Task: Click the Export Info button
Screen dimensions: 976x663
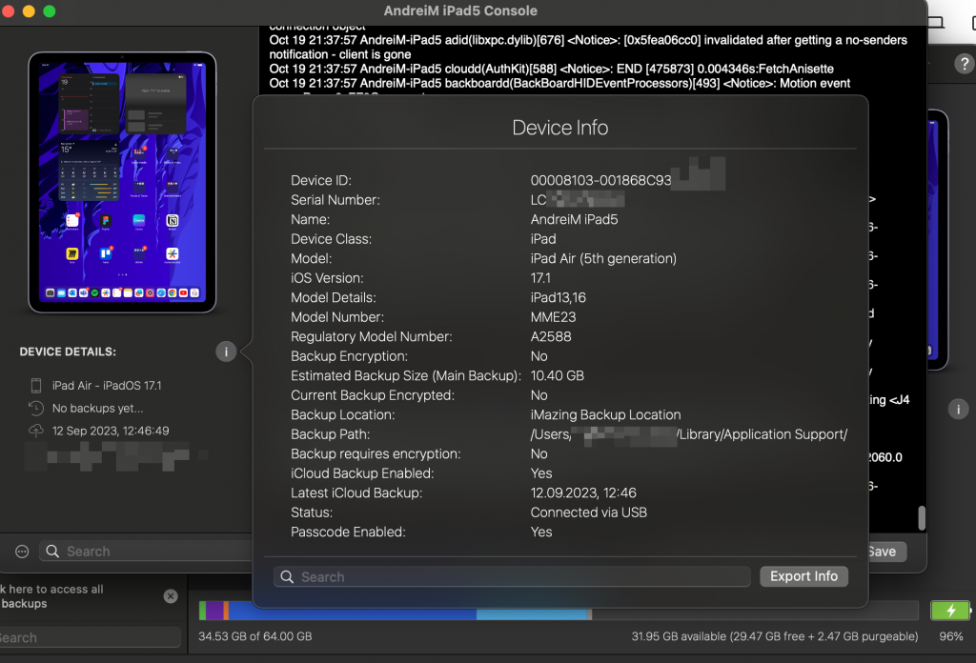Action: [x=803, y=576]
